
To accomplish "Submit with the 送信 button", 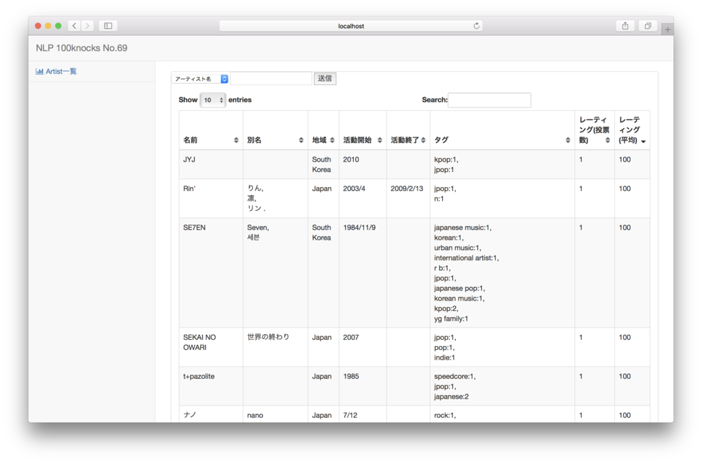I will [x=324, y=79].
